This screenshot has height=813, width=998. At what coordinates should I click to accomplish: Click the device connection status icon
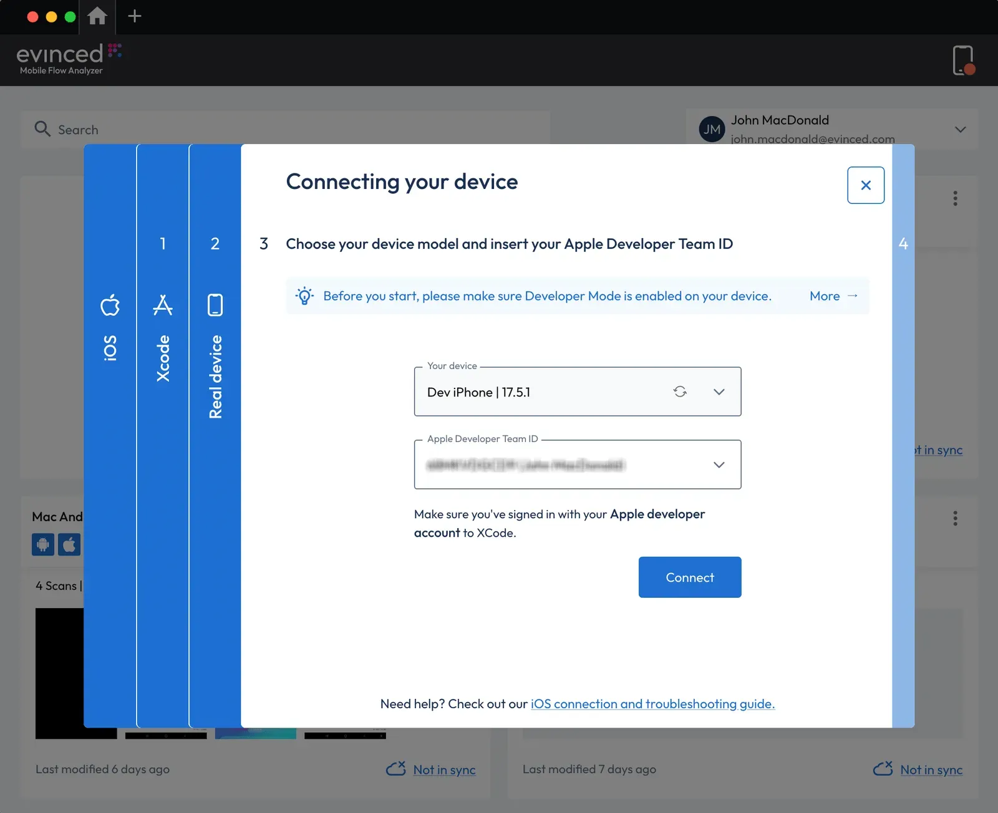[x=963, y=60]
